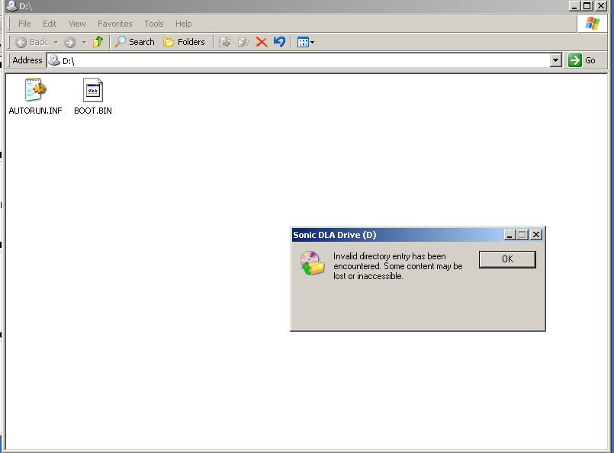Open the Search pane
This screenshot has width=614, height=453.
coord(134,41)
